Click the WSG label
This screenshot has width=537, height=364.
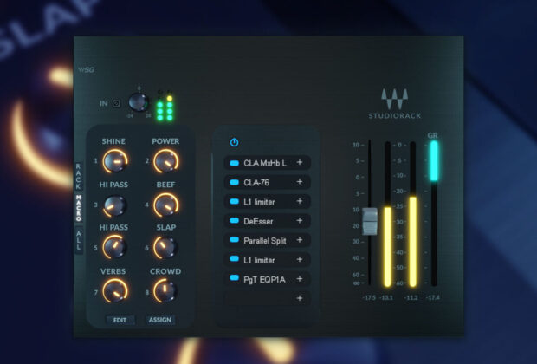[87, 70]
